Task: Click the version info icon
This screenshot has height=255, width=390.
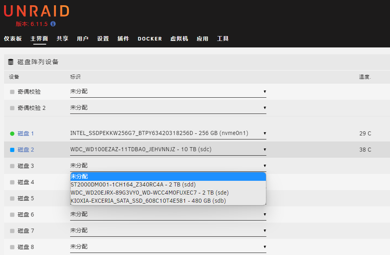Action: tap(53, 24)
